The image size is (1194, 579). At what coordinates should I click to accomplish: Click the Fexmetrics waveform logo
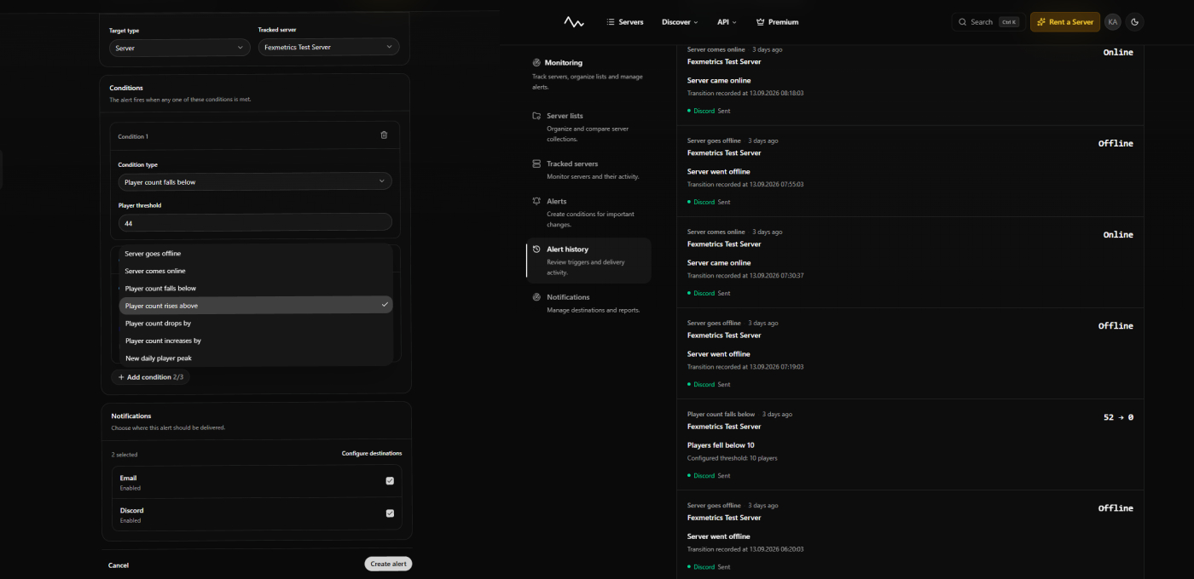(574, 22)
